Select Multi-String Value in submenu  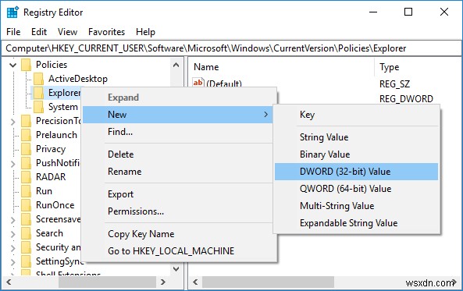(356, 206)
